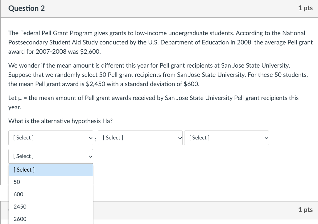Open the rightmost [Select] dropdown

[226, 138]
